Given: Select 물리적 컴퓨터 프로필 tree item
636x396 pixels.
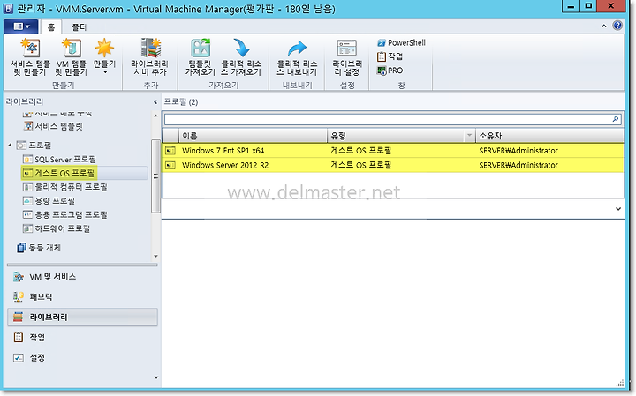Looking at the screenshot, I should pos(65,187).
